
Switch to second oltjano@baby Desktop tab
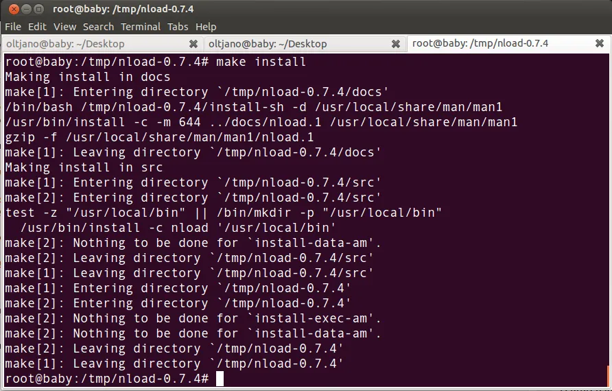pyautogui.click(x=305, y=44)
